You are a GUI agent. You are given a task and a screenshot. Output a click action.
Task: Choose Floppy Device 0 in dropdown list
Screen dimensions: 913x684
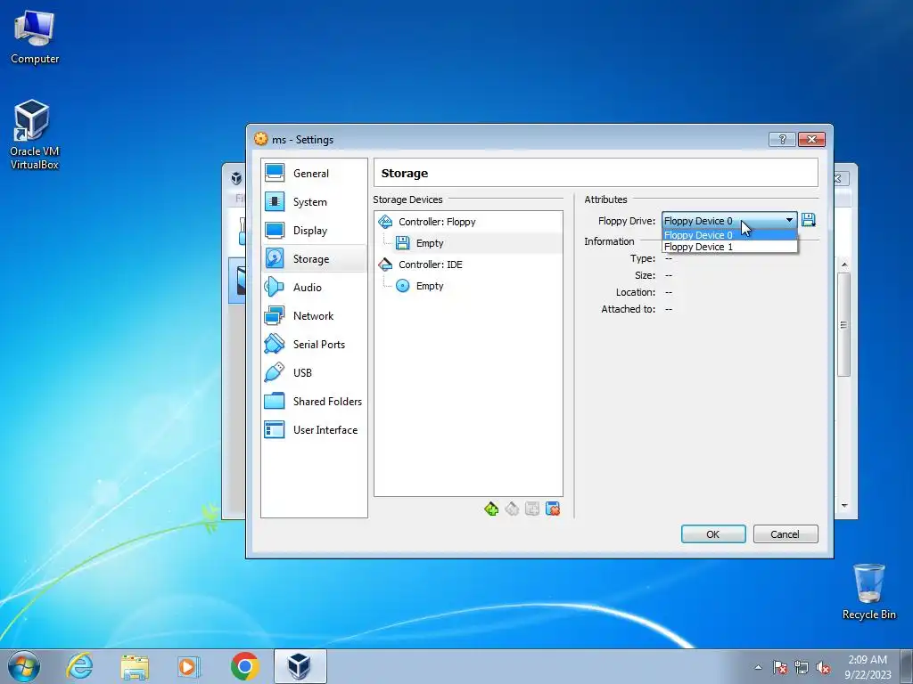[729, 235]
